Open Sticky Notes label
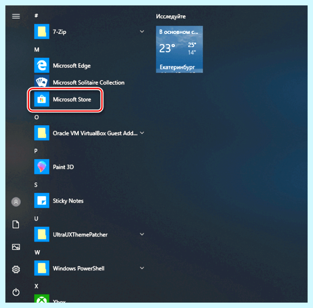Image resolution: width=313 pixels, height=308 pixels. pyautogui.click(x=68, y=201)
